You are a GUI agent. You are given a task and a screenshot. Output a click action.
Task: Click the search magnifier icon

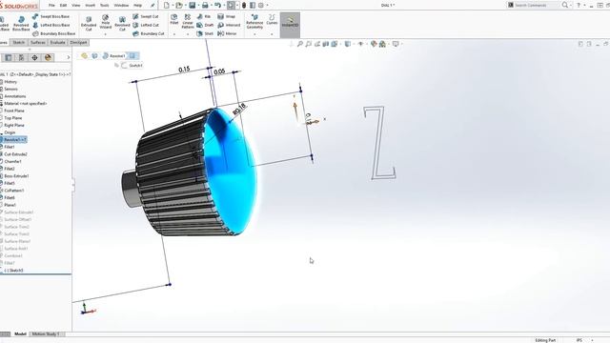click(x=565, y=5)
